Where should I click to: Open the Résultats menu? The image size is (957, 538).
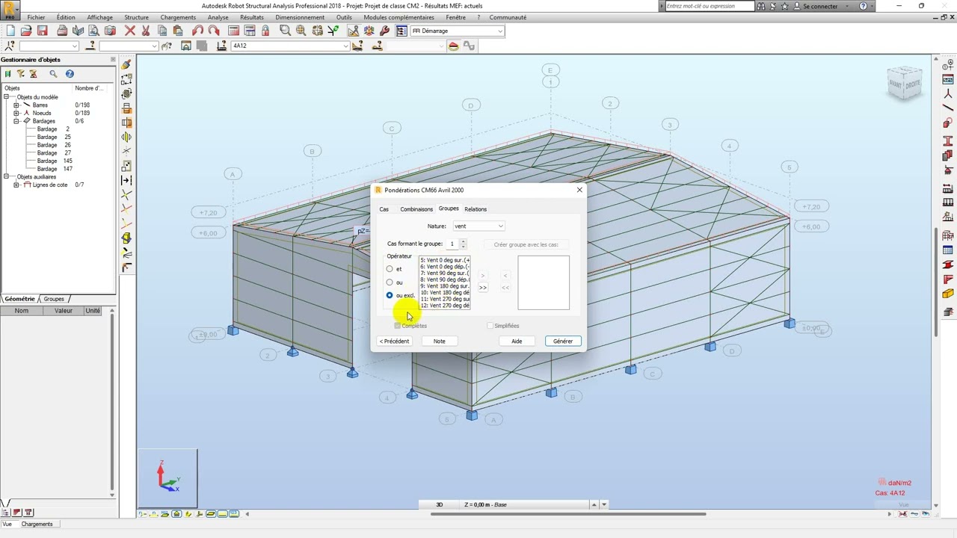pos(252,17)
